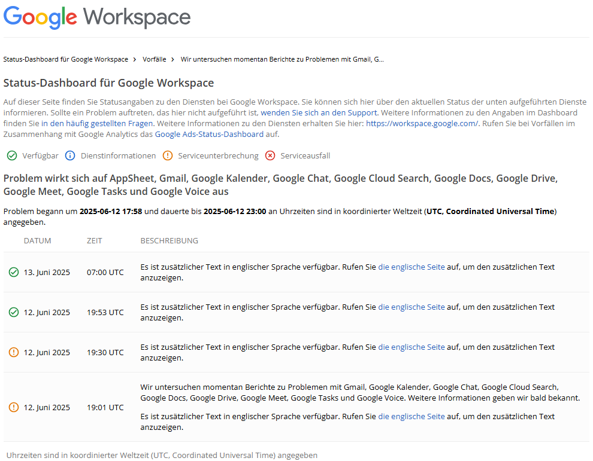Click description 'Wir untersuchen momentan Berichte zu Problemen'

pyautogui.click(x=360, y=392)
